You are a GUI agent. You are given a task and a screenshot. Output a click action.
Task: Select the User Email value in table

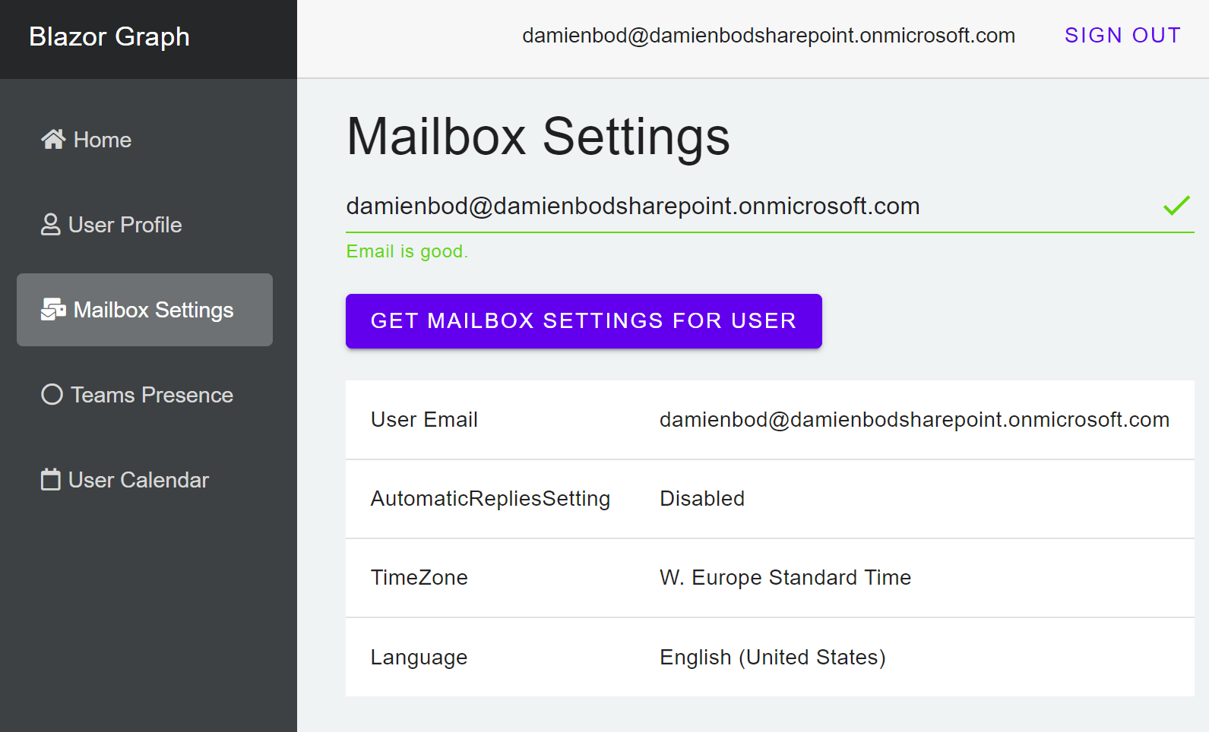coord(914,420)
